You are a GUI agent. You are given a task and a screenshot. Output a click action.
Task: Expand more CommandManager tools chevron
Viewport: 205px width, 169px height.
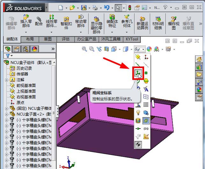pyautogui.click(x=201, y=24)
